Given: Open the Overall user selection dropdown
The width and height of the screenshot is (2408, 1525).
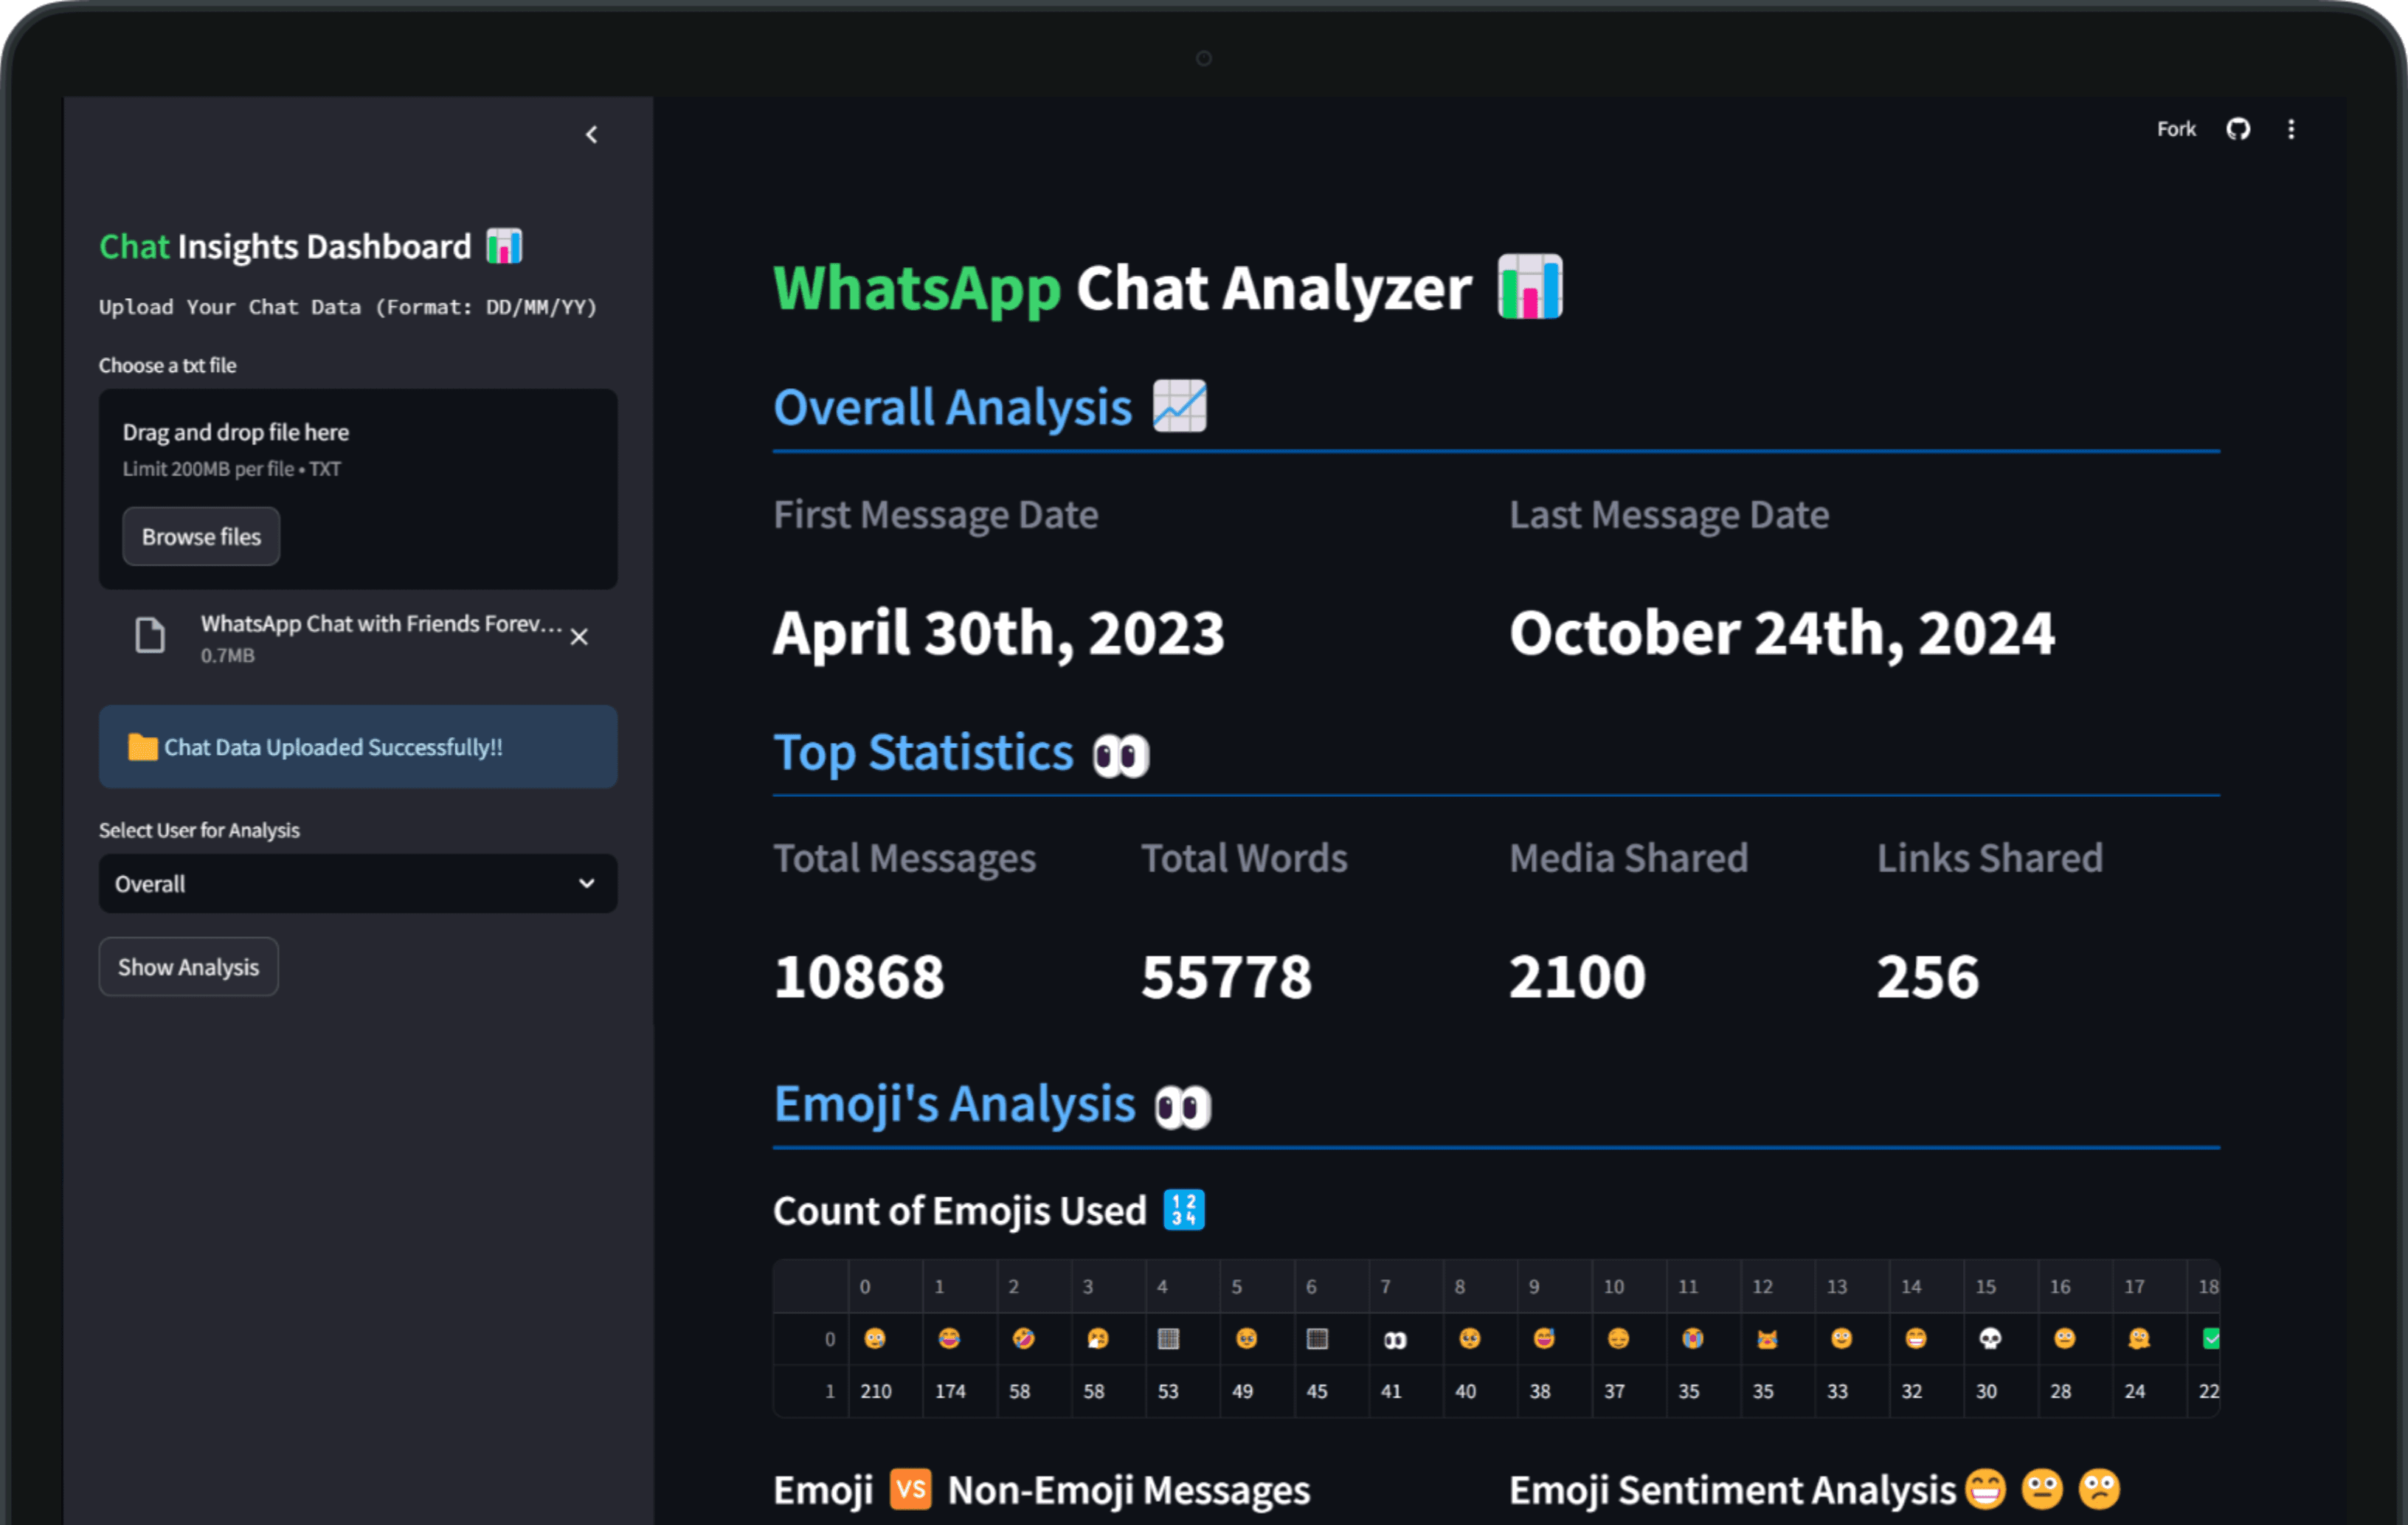Looking at the screenshot, I should pos(356,882).
